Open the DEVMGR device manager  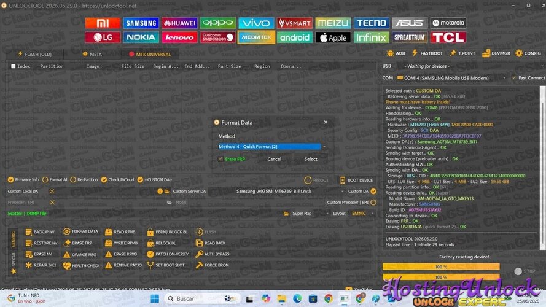(x=496, y=53)
